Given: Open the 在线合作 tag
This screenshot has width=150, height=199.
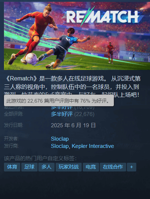Looking at the screenshot, I should [x=113, y=167].
